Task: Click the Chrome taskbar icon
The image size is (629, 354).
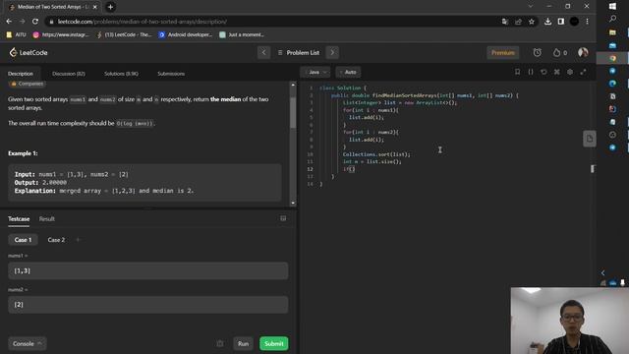Action: point(612,58)
